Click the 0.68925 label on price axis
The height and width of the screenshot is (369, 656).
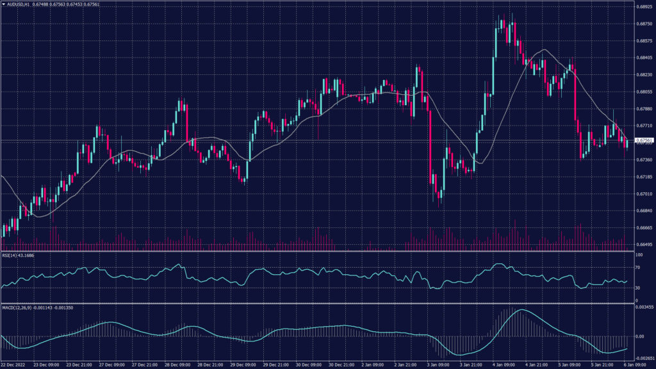pos(644,7)
